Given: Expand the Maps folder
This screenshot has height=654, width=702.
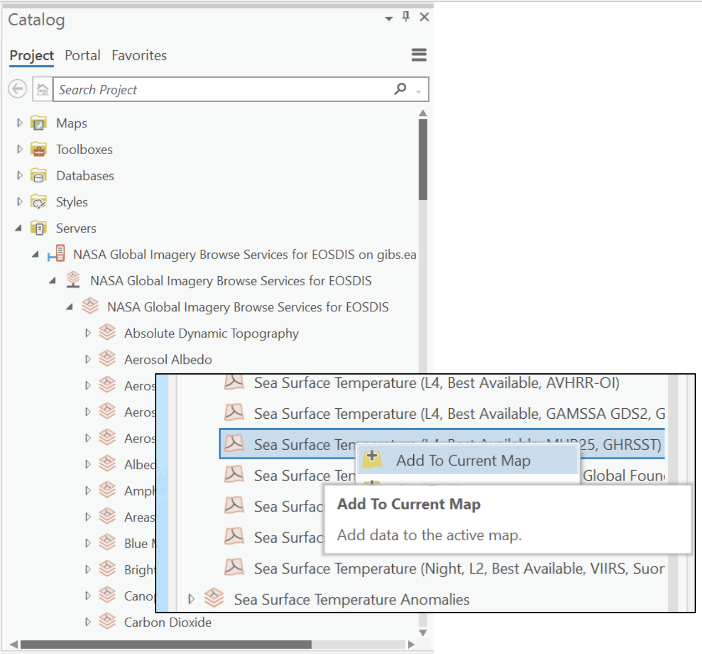Looking at the screenshot, I should (19, 123).
